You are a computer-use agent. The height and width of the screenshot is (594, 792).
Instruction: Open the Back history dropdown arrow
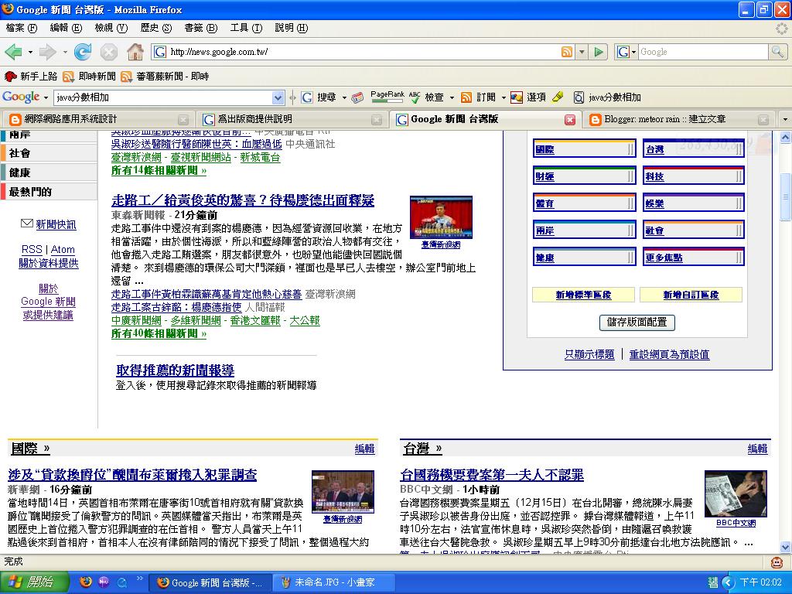(30, 52)
